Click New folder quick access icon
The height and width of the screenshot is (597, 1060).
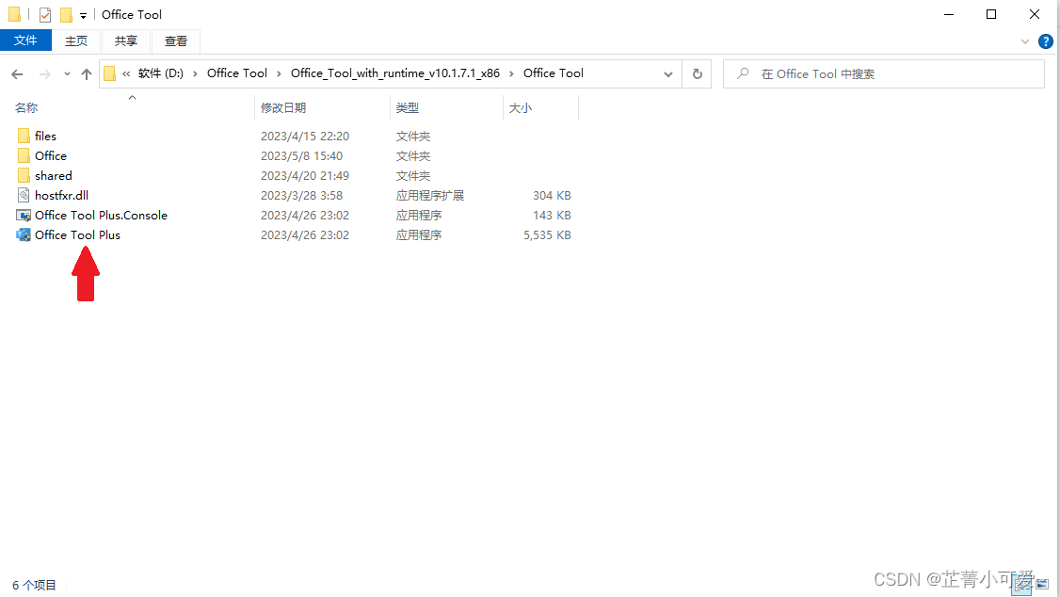click(x=66, y=14)
